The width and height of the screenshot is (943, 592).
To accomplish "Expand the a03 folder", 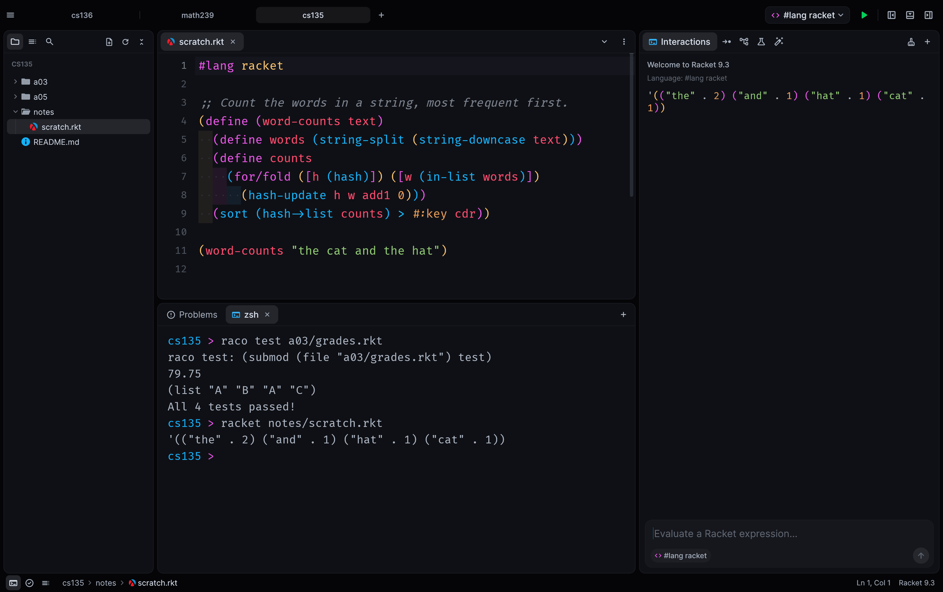I will pos(79,82).
